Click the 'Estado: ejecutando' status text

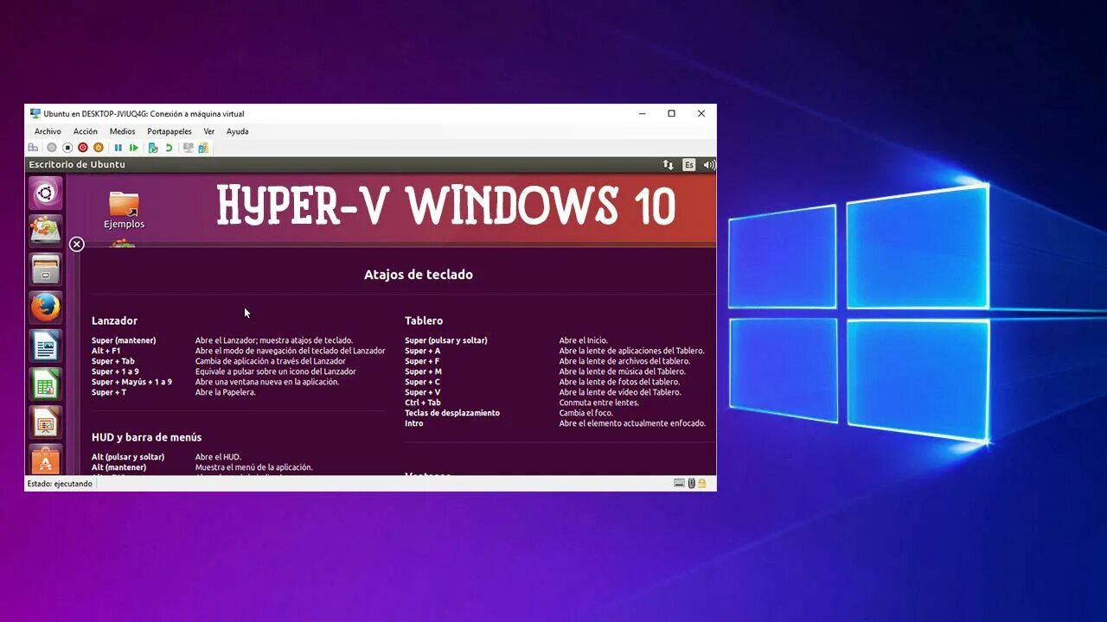tap(60, 484)
